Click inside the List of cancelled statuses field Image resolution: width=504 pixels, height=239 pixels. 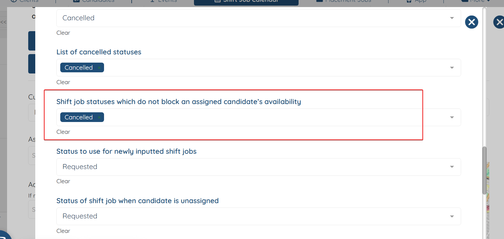click(x=264, y=68)
